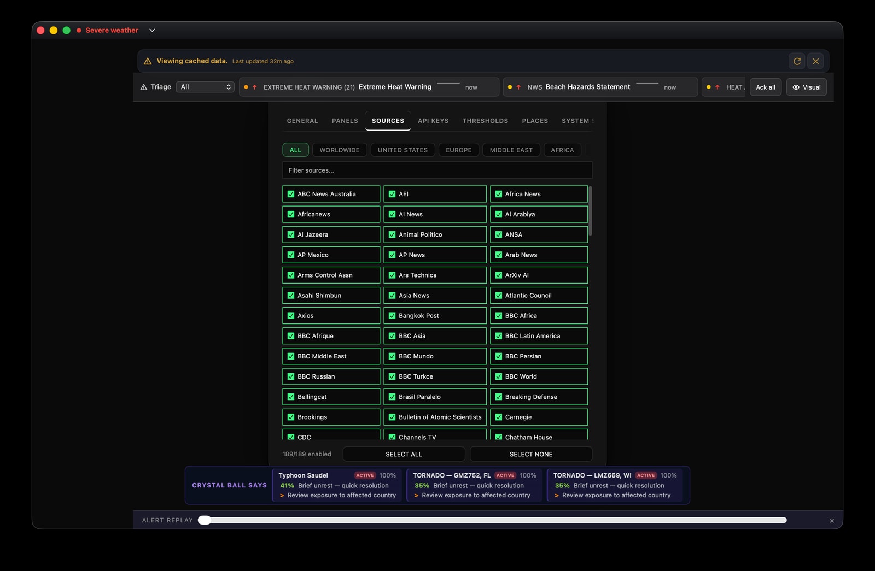Switch to the General tab
The width and height of the screenshot is (875, 571).
[302, 121]
